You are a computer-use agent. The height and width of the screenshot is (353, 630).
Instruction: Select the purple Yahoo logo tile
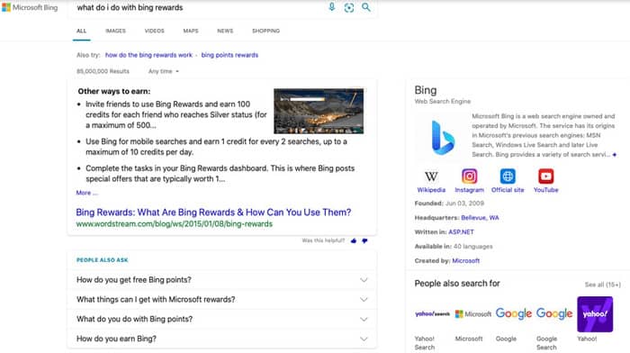click(595, 314)
